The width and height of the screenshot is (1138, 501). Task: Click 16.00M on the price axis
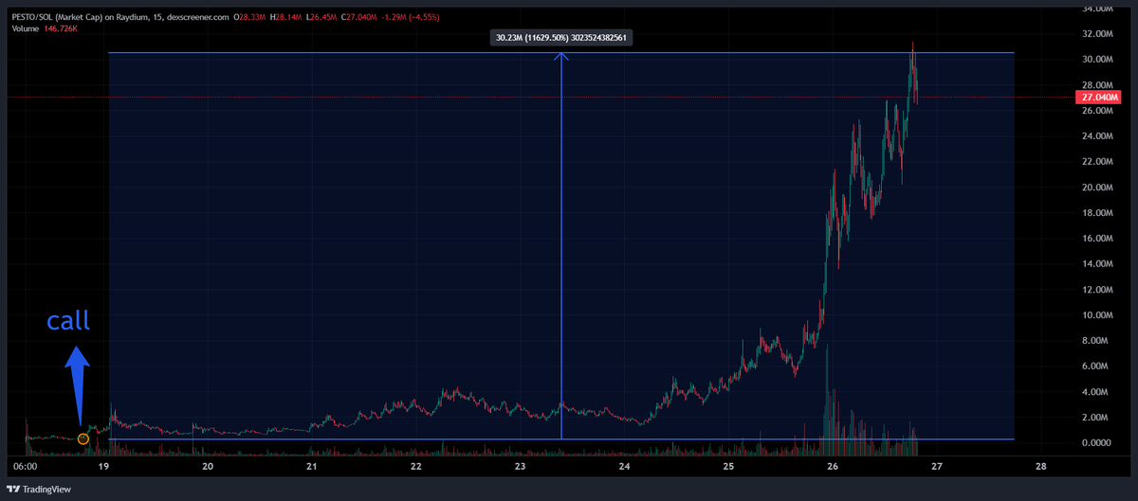point(1096,239)
